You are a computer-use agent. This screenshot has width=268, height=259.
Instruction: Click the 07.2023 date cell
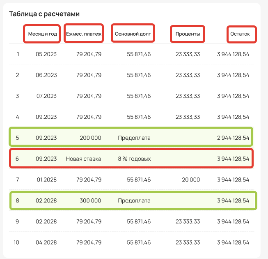[x=46, y=96]
